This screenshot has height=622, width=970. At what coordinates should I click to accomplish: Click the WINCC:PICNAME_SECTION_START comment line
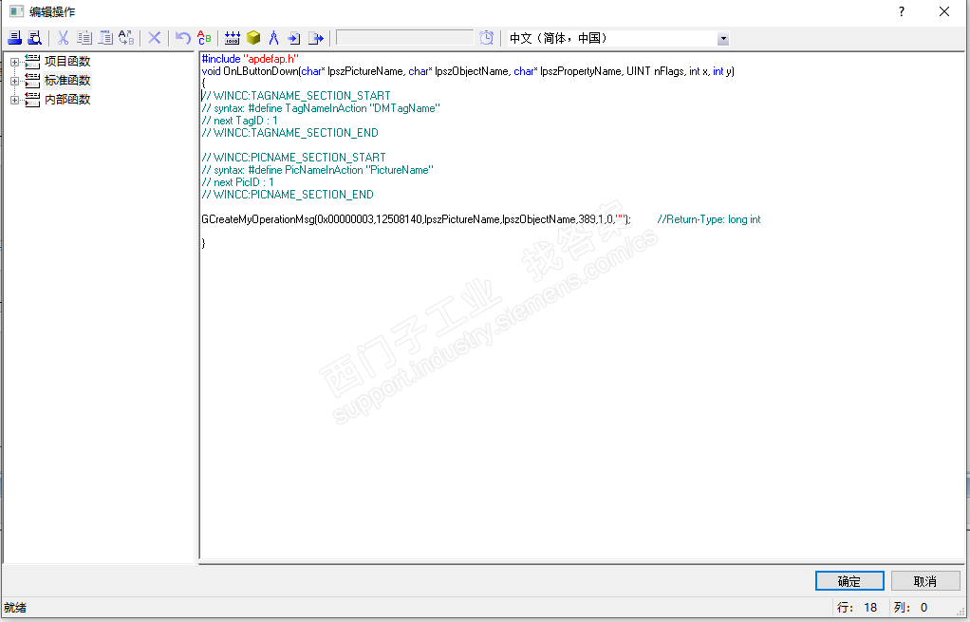click(x=294, y=158)
